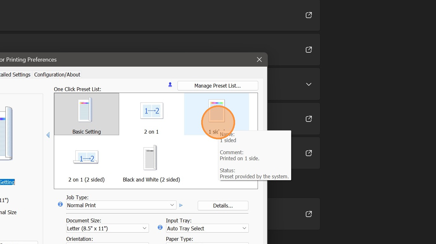Open the job type Details button

coord(223,206)
